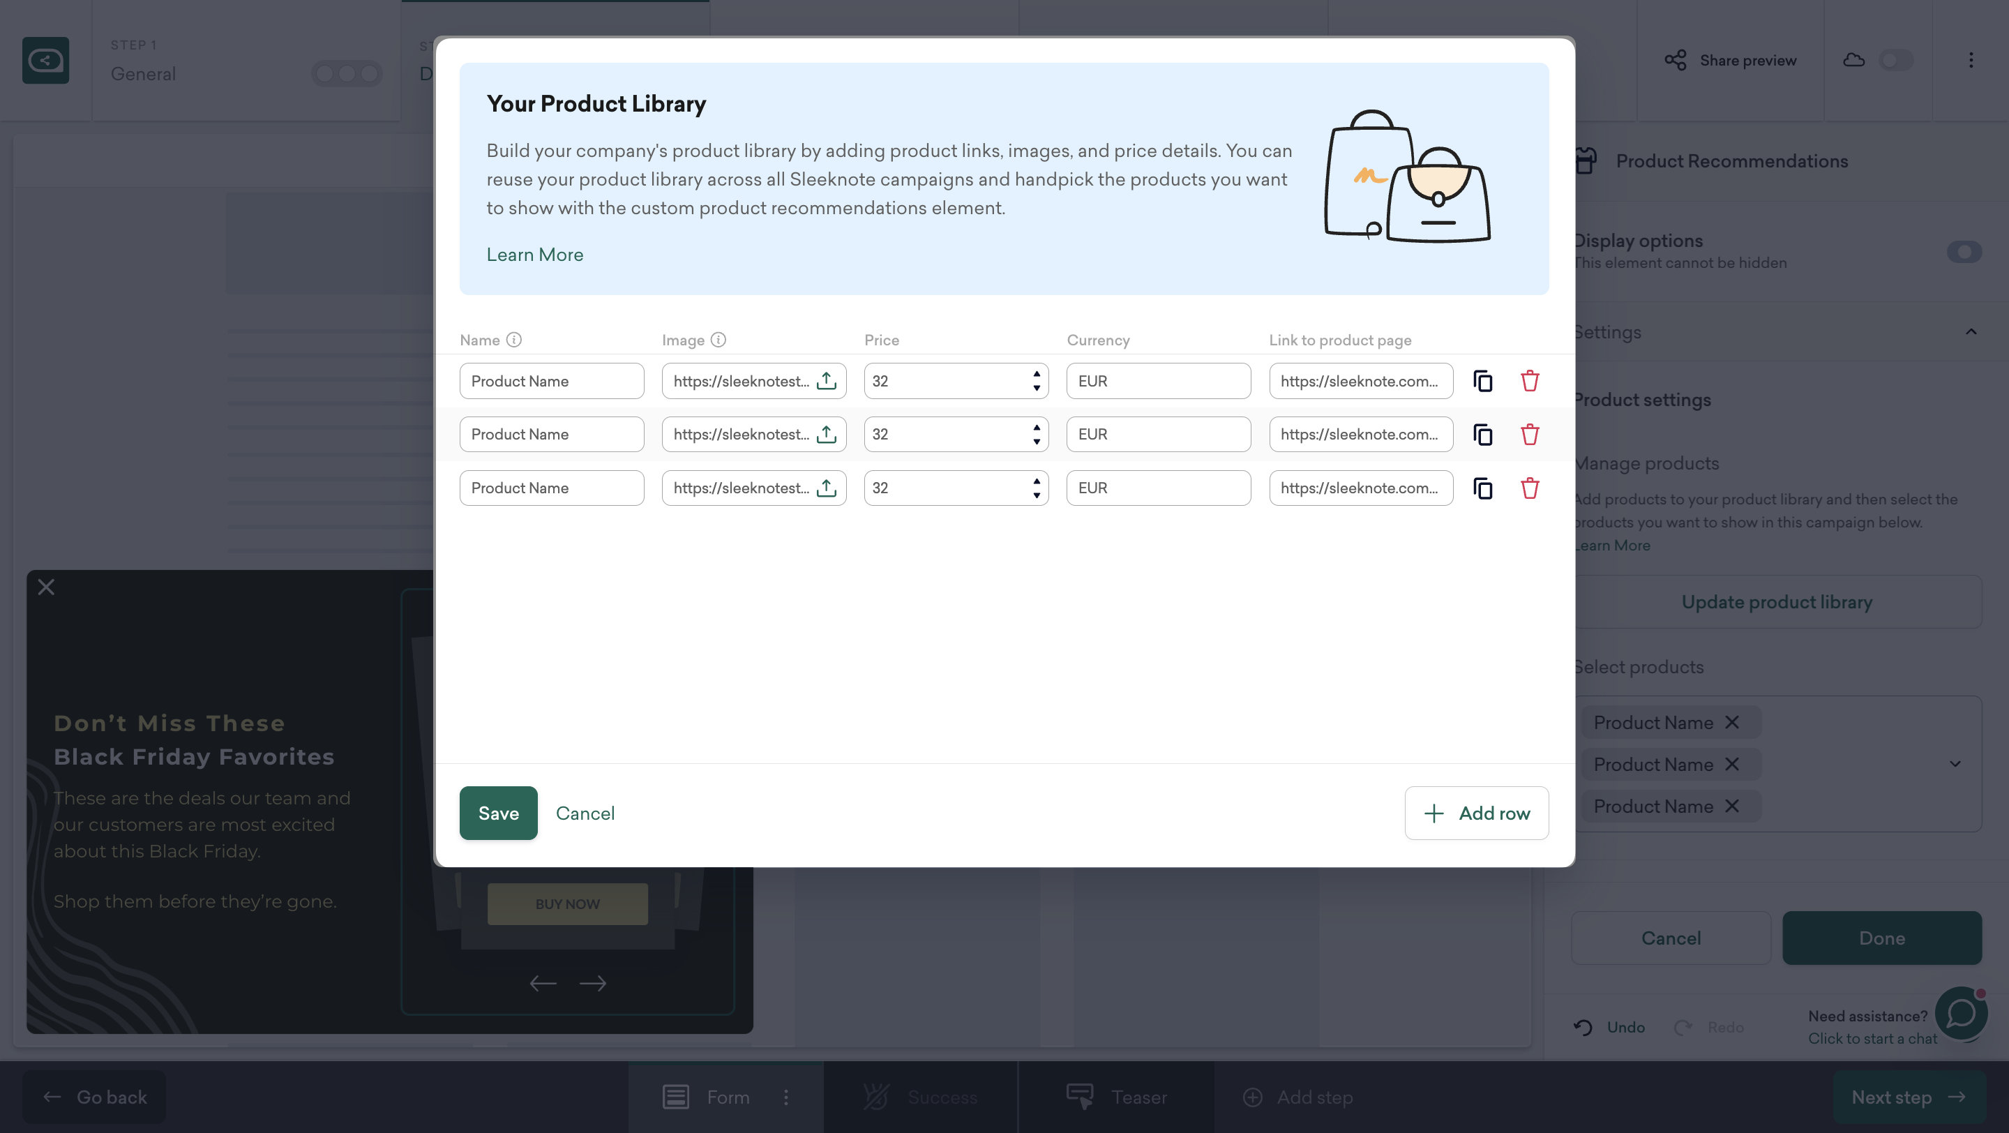Duplicate the second product row
The width and height of the screenshot is (2009, 1133).
tap(1482, 435)
